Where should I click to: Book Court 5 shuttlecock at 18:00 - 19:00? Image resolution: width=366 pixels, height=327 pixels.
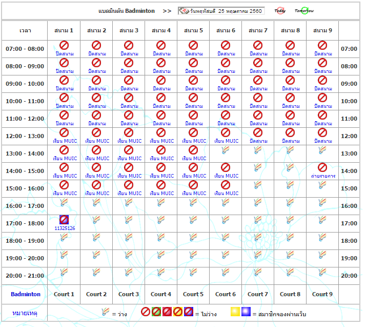(193, 238)
